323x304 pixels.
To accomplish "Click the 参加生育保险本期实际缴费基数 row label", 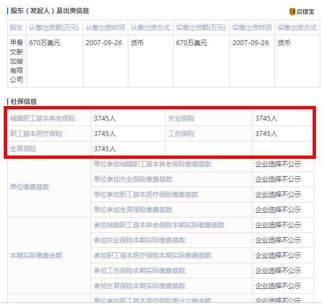I will 139,286.
